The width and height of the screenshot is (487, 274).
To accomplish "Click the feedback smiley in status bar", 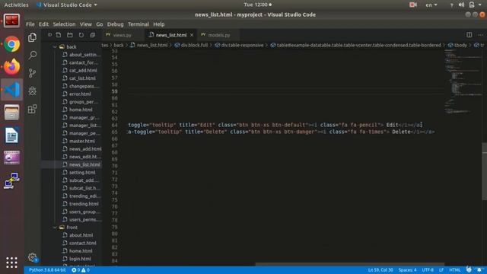I will coord(469,269).
